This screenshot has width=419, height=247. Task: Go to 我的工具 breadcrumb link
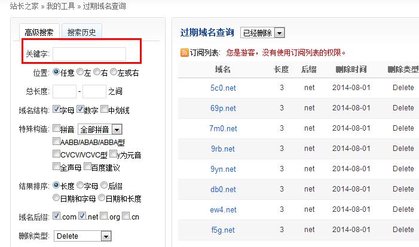pyautogui.click(x=60, y=6)
